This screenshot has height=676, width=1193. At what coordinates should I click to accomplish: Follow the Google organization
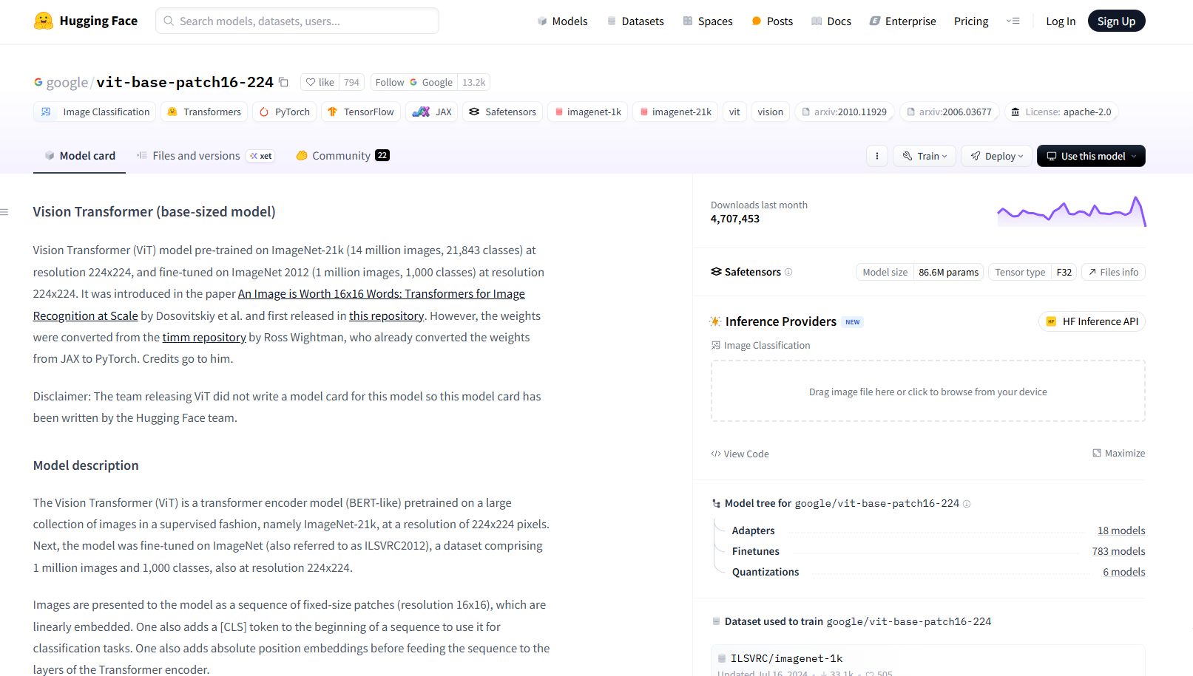413,82
